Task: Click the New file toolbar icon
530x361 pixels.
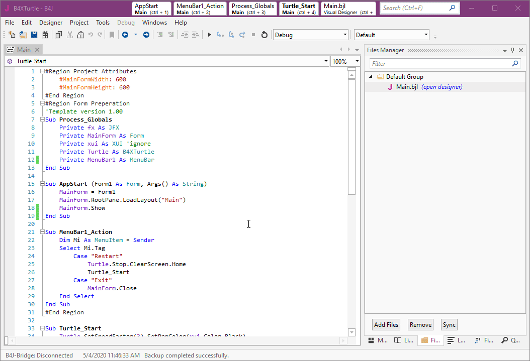Action: tap(12, 35)
